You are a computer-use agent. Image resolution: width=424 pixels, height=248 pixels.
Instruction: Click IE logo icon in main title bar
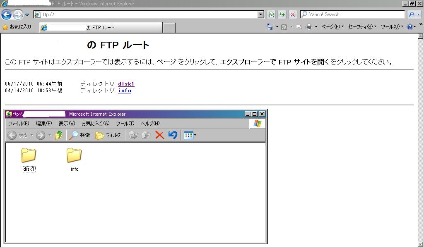(4, 4)
